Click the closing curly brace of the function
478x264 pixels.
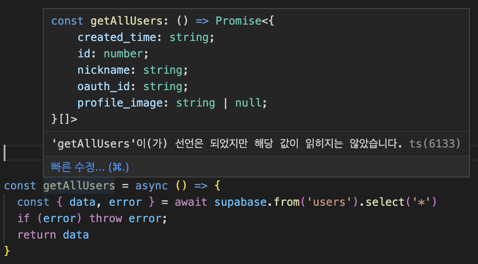[x=7, y=251]
